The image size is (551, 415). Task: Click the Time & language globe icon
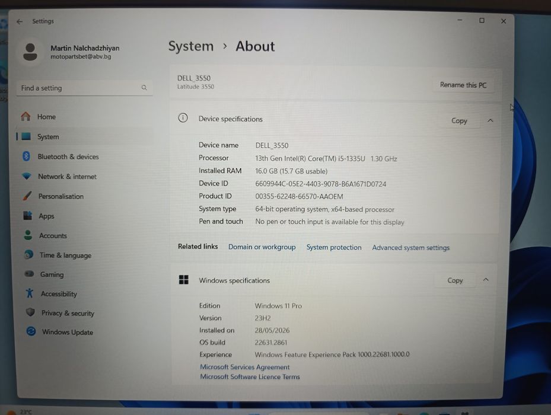[29, 254]
